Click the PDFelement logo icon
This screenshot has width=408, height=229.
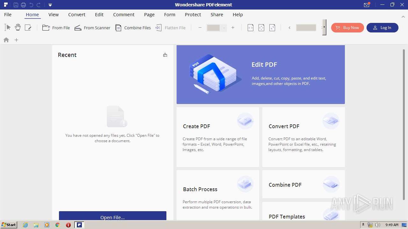[x=6, y=4]
